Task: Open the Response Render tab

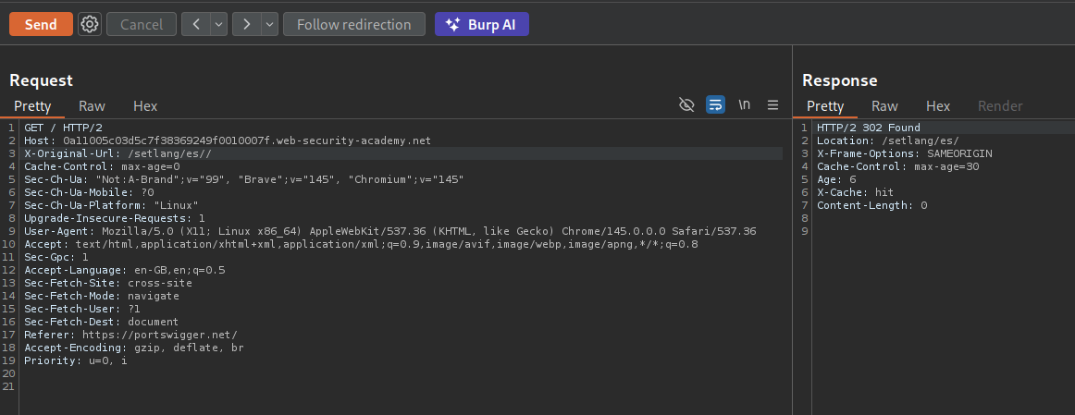Action: coord(1000,106)
